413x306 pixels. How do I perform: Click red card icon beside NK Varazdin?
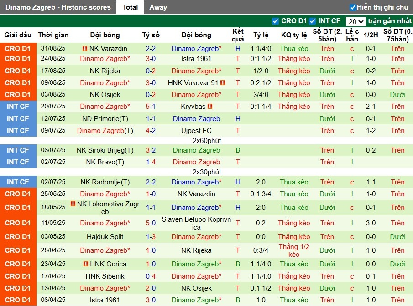[x=84, y=49]
